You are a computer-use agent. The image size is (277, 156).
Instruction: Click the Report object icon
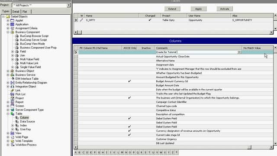(x=12, y=102)
